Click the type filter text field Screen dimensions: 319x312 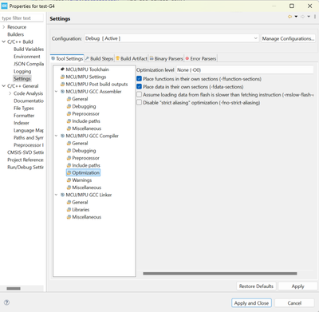point(22,18)
